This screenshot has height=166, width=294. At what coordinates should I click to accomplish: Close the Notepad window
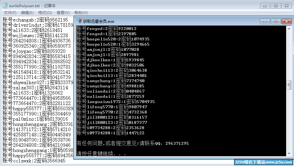[x=287, y=6]
